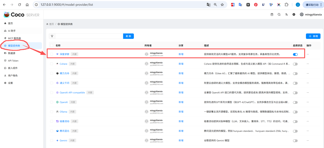Tick the checkbox for the Ollama row

[x=52, y=112]
